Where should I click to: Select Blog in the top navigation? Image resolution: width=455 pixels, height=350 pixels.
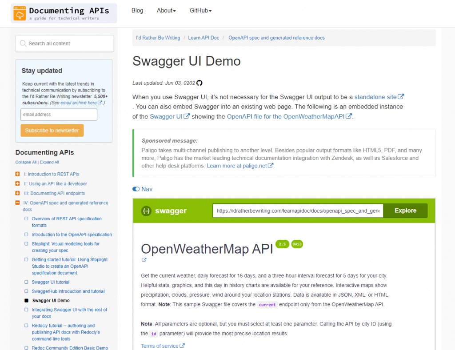pyautogui.click(x=137, y=10)
